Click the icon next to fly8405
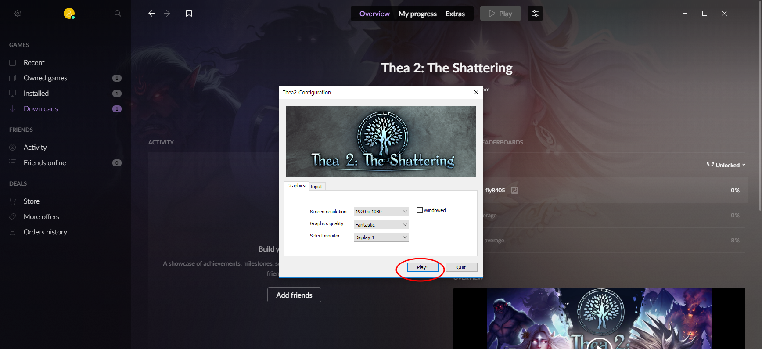This screenshot has width=762, height=349. click(x=515, y=191)
